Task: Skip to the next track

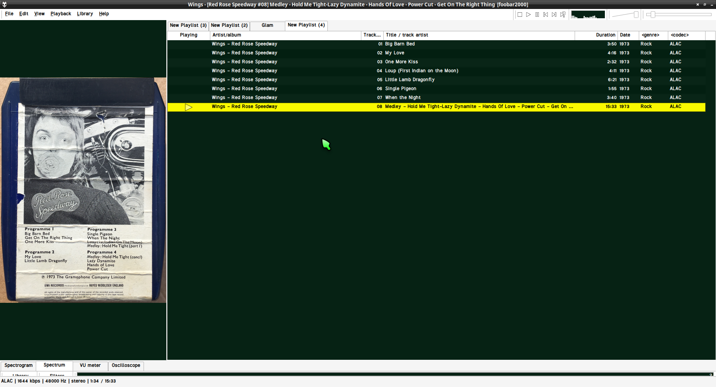Action: (554, 15)
